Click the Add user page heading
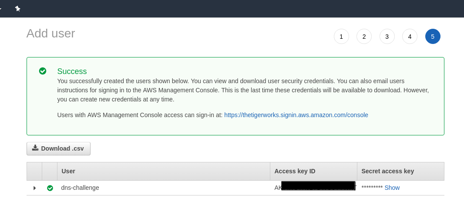This screenshot has width=464, height=219. tap(50, 34)
